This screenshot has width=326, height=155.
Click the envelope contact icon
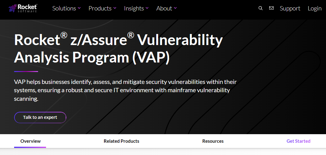(x=271, y=8)
